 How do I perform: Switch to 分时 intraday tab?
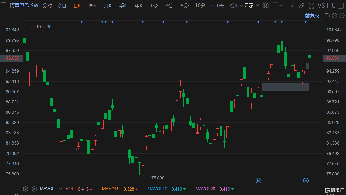point(47,6)
